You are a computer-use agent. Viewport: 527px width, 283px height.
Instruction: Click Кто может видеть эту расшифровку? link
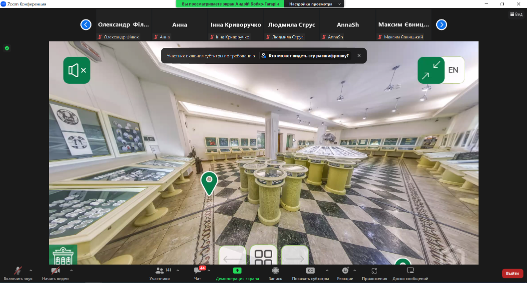pyautogui.click(x=305, y=56)
